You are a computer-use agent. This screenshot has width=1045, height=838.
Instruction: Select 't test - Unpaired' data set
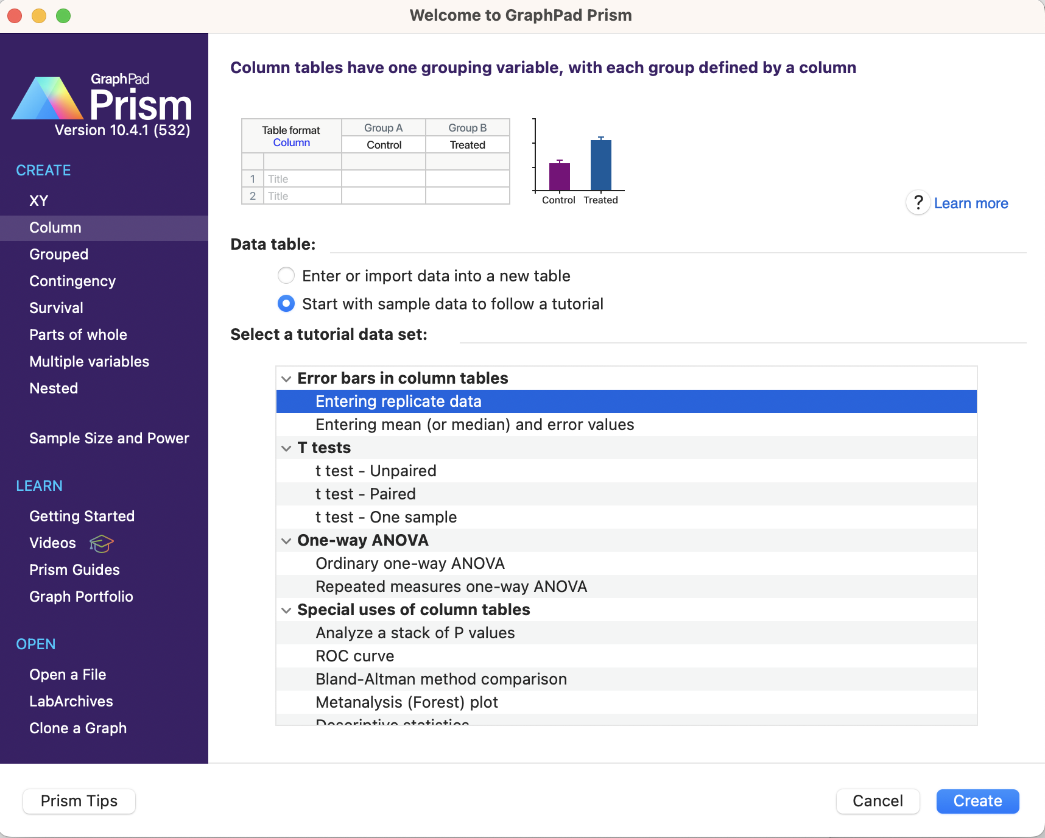[627, 471]
